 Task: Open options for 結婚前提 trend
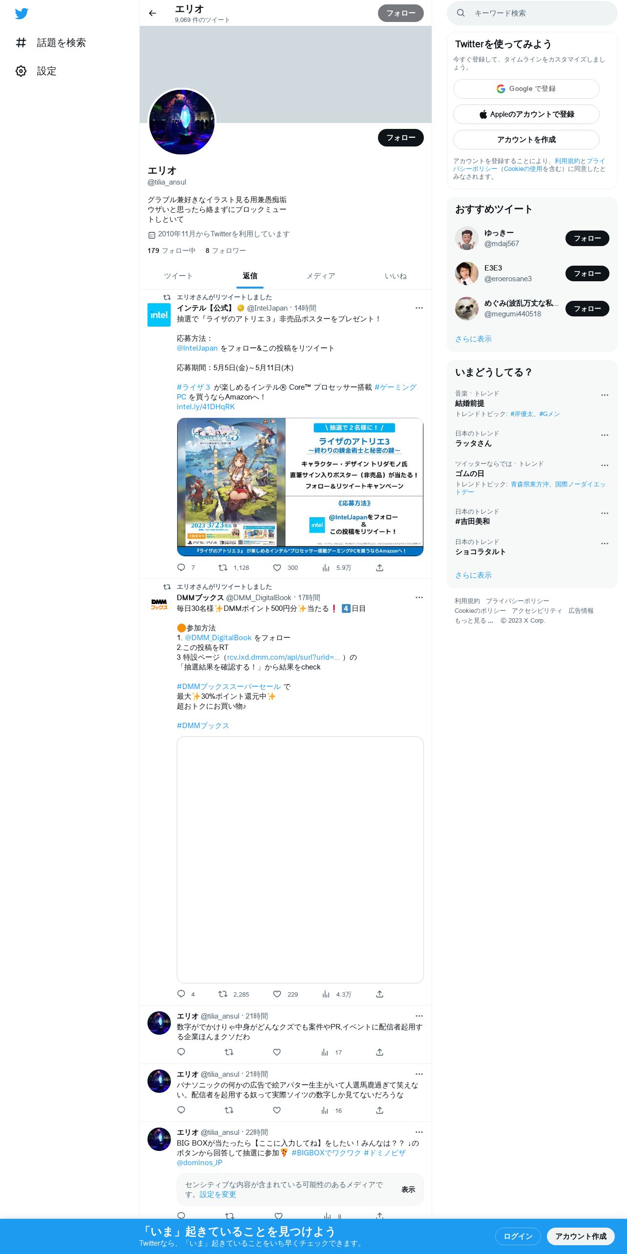click(x=605, y=395)
